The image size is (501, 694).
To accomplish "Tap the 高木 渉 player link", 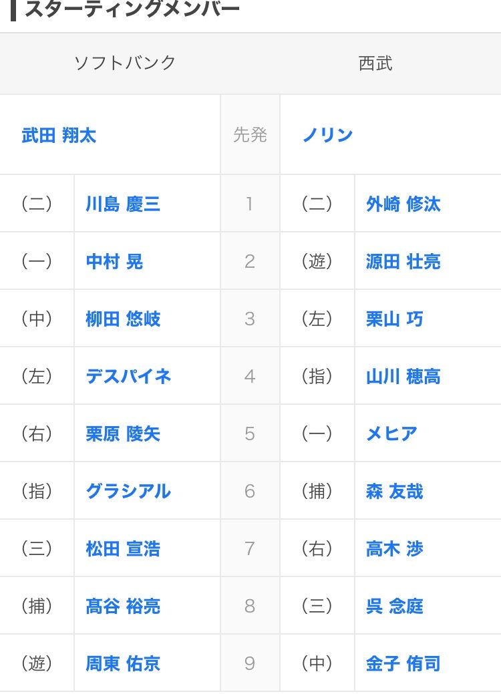I will coord(394,548).
